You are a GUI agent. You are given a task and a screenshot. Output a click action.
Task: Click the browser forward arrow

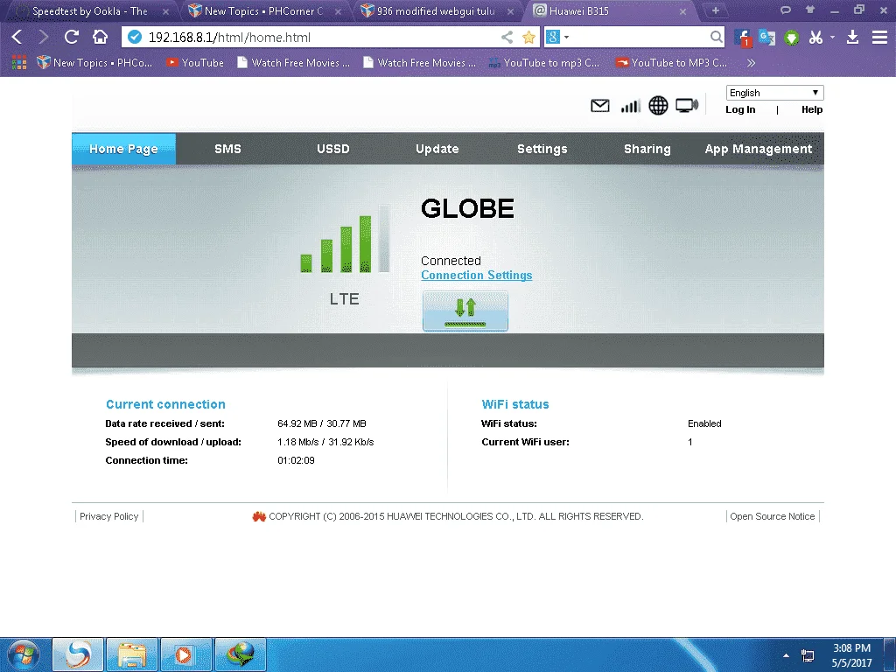(x=44, y=37)
